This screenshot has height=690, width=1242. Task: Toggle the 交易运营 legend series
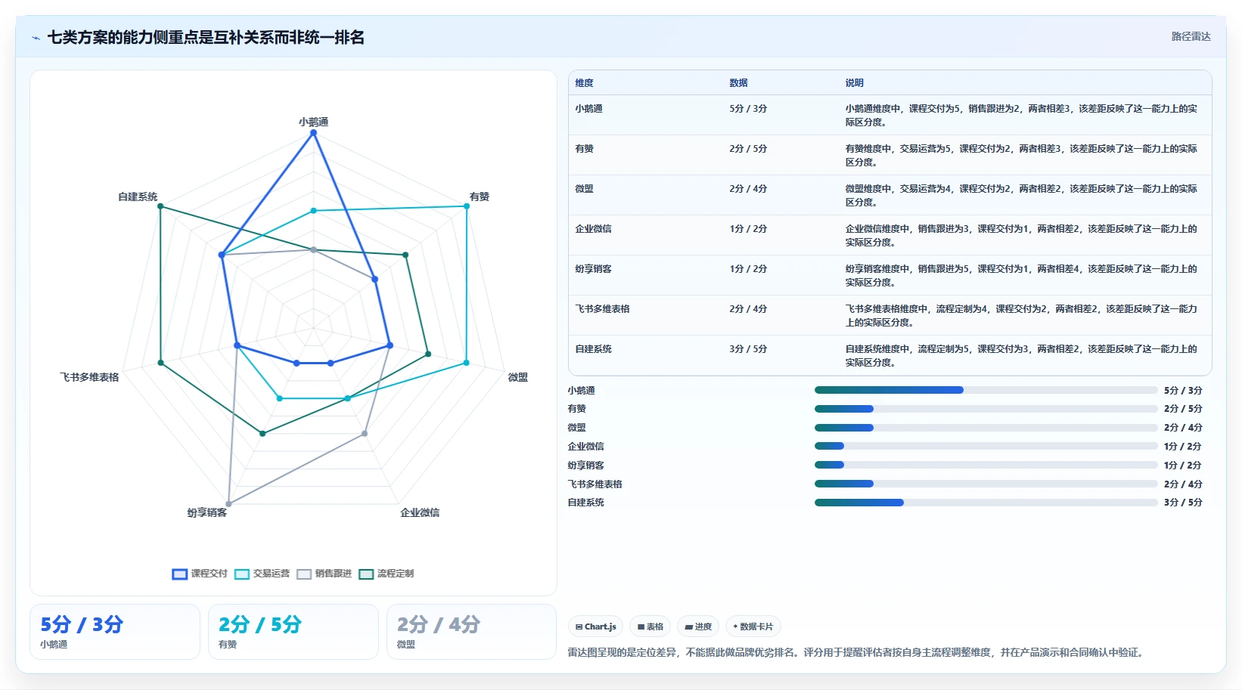[262, 574]
